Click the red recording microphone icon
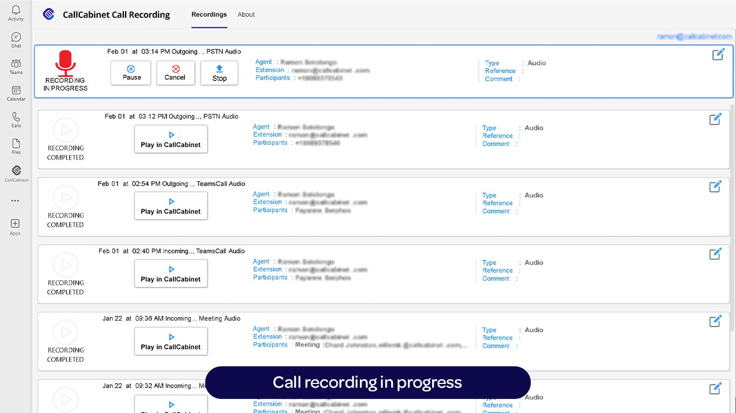The height and width of the screenshot is (413, 736). point(65,63)
